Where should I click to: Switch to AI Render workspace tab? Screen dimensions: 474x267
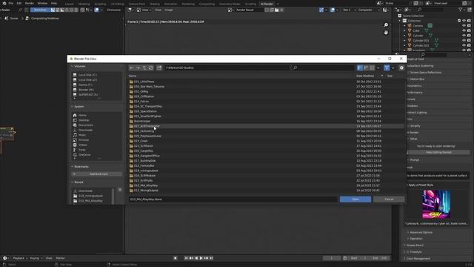[267, 4]
